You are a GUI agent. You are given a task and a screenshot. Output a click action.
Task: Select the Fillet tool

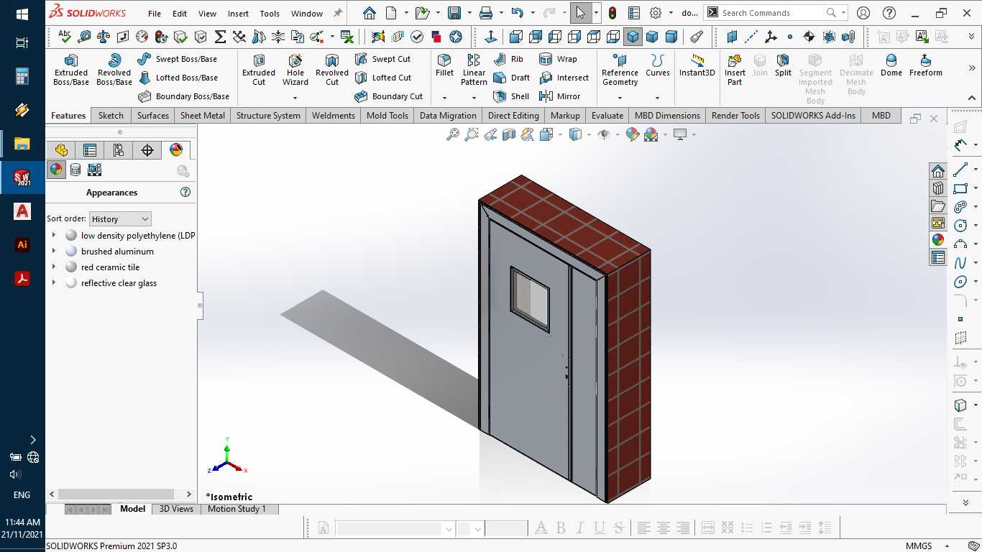444,65
